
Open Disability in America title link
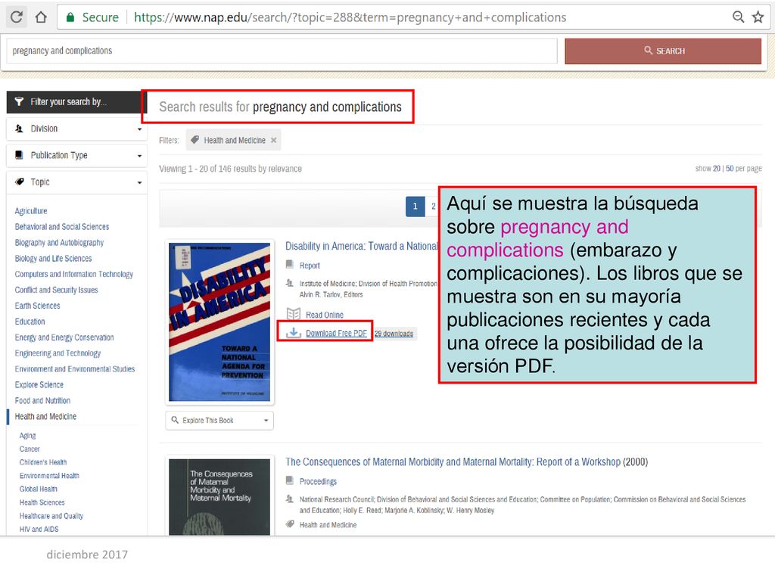click(361, 246)
